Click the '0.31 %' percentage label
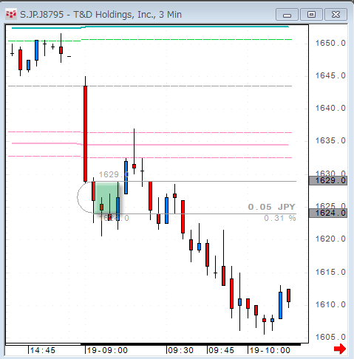Image resolution: width=354 pixels, height=359 pixels. coord(280,218)
